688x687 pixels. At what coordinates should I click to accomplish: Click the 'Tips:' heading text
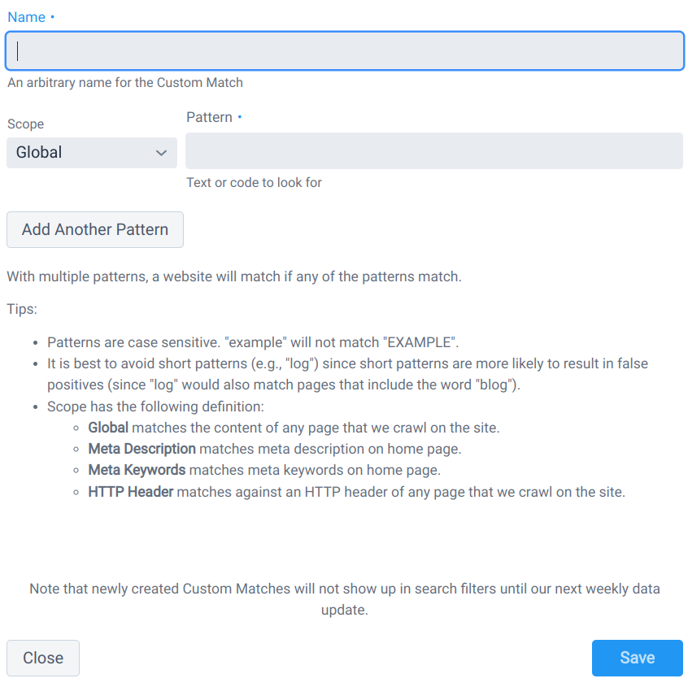tap(23, 309)
